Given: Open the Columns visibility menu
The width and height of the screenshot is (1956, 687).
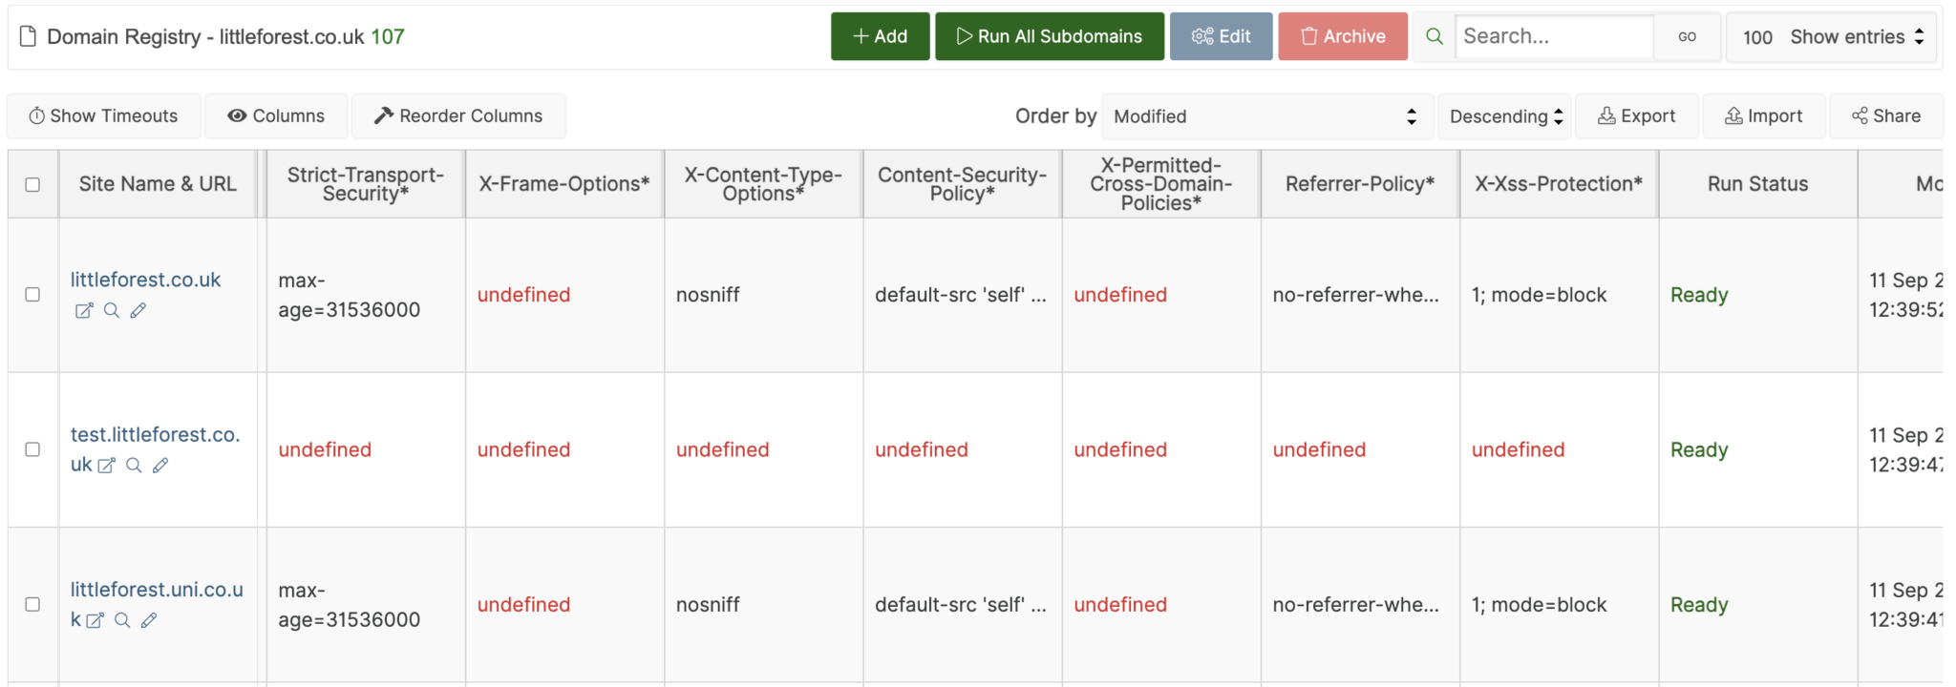Looking at the screenshot, I should tap(276, 115).
